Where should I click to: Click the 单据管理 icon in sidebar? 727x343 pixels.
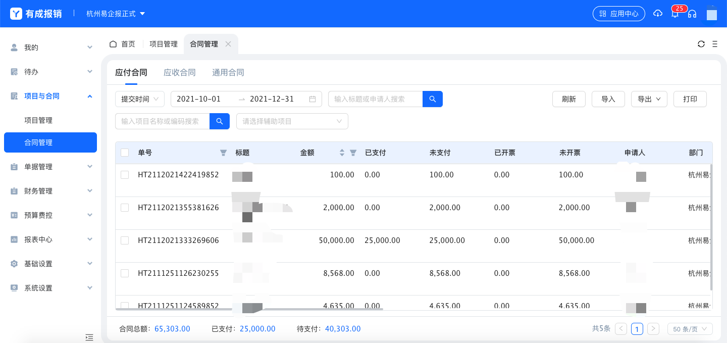pos(14,167)
